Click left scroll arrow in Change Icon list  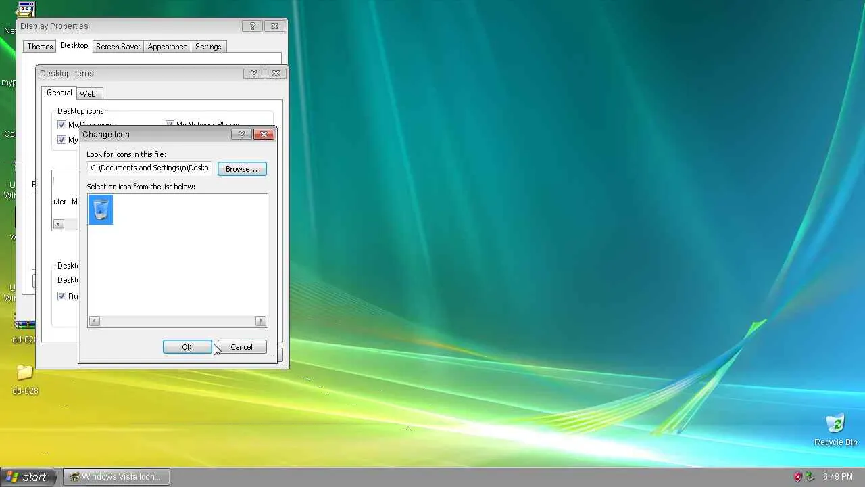tap(95, 321)
